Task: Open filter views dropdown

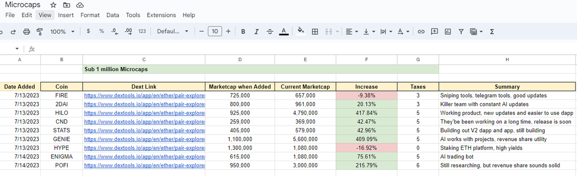Action: coord(476,31)
